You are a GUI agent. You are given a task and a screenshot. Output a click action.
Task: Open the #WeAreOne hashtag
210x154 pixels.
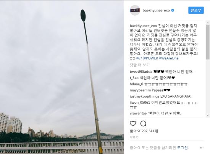tap(169, 58)
